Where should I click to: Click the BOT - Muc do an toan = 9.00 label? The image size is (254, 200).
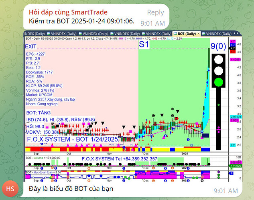[x=43, y=172]
